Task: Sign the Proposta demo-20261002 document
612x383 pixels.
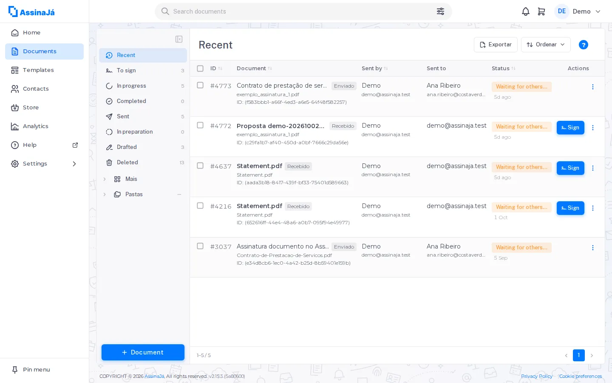Action: pyautogui.click(x=570, y=128)
